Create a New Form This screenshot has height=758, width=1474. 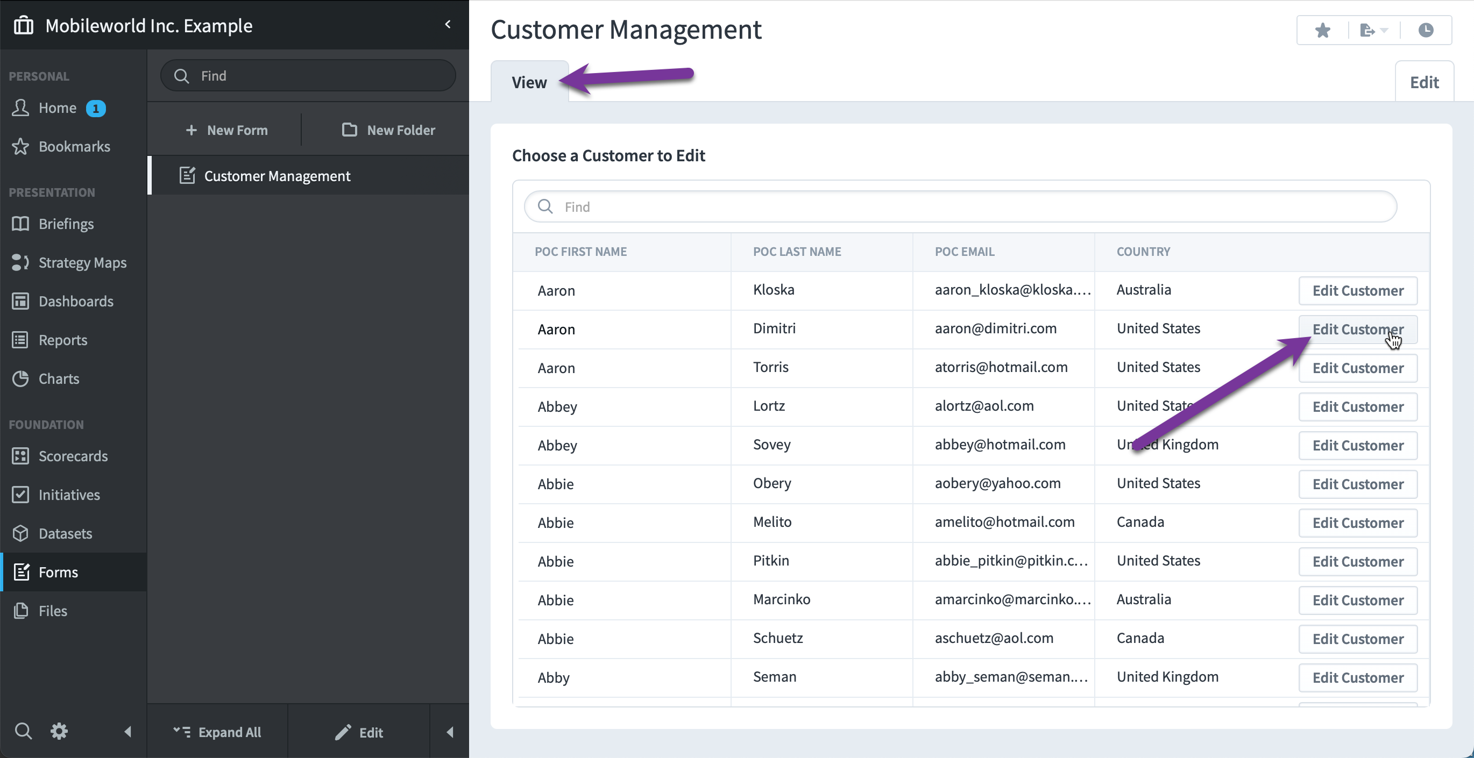[x=226, y=130]
